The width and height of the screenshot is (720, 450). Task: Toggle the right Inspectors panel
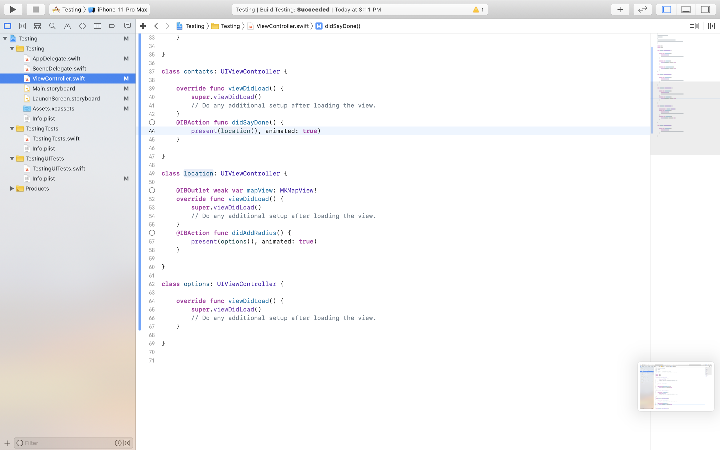coord(705,9)
